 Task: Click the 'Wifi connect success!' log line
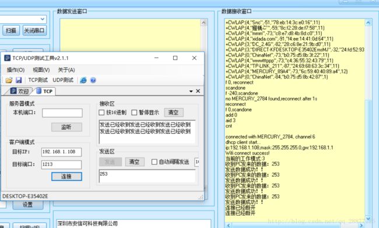click(x=247, y=153)
